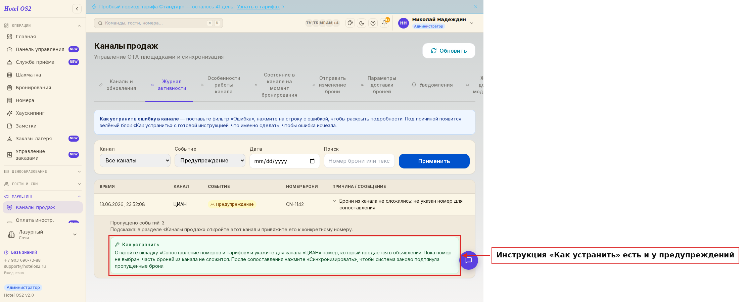Open Служба приёма in the sidebar

click(x=43, y=62)
